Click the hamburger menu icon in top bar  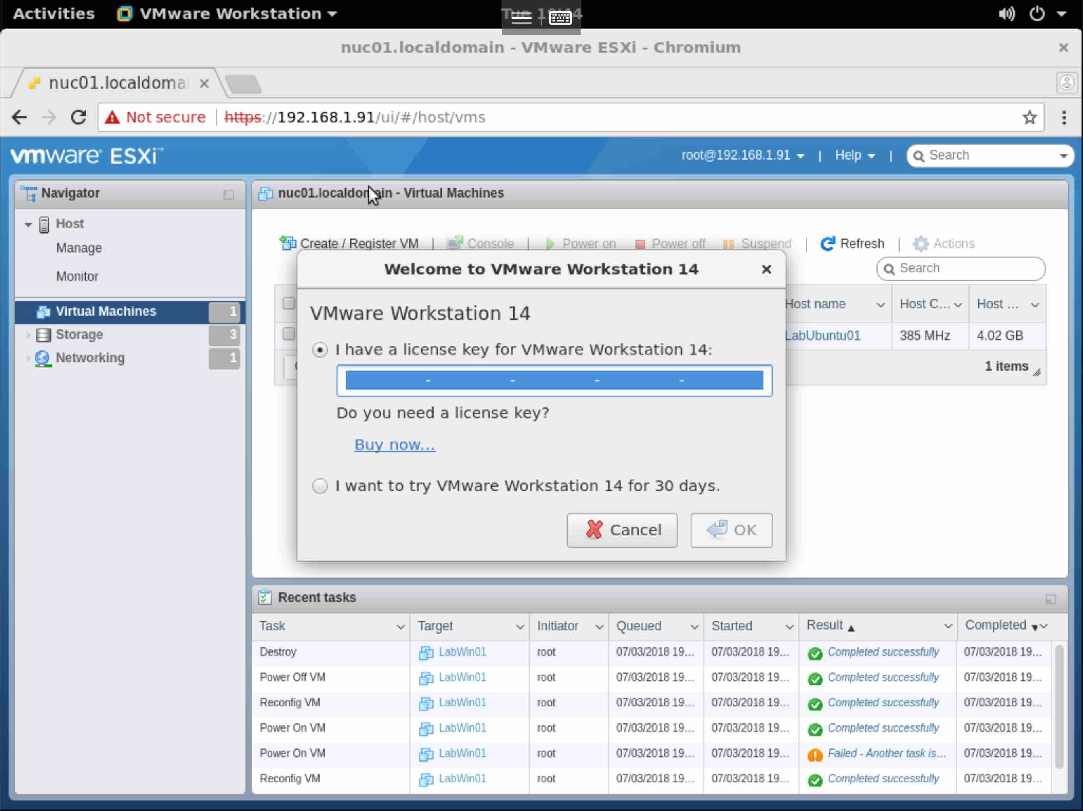coord(521,18)
